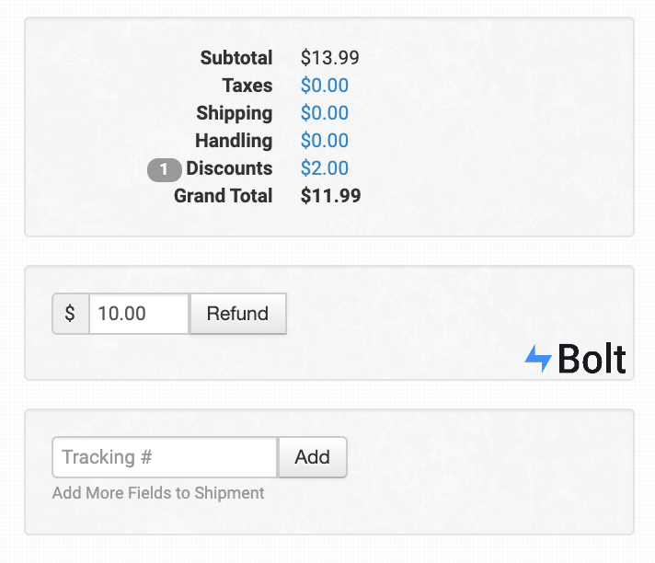Edit the Shipping $0.00 amount link
655x563 pixels.
[325, 113]
